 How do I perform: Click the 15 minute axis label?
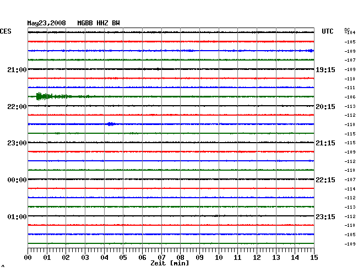point(314,258)
